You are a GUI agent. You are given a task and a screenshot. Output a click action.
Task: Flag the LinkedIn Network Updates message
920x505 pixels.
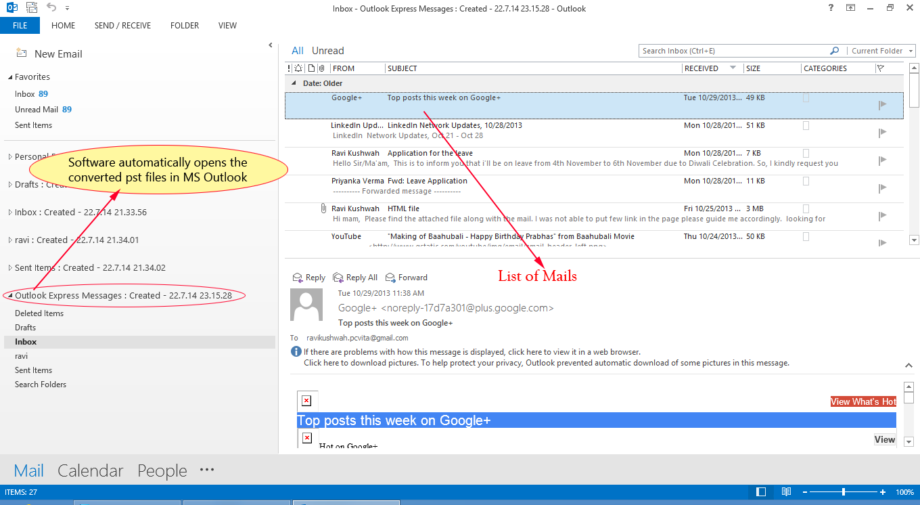click(882, 133)
